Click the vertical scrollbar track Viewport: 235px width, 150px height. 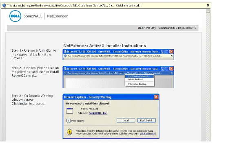(x=208, y=77)
